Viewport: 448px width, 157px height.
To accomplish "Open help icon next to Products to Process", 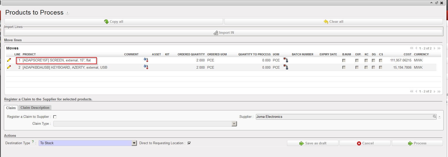I will pos(67,13).
